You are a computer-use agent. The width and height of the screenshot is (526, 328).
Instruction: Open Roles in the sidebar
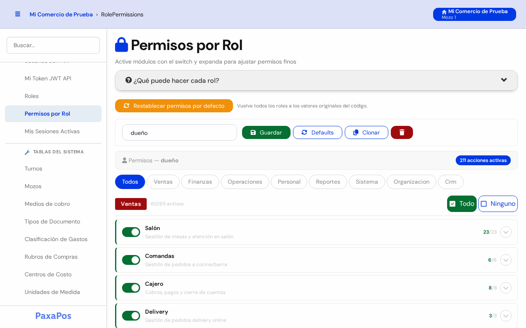[53, 96]
